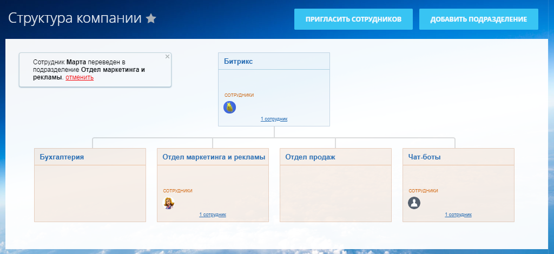Click the Сотрудники label in Битрикс card
Screen dimensions: 554x254
(239, 95)
